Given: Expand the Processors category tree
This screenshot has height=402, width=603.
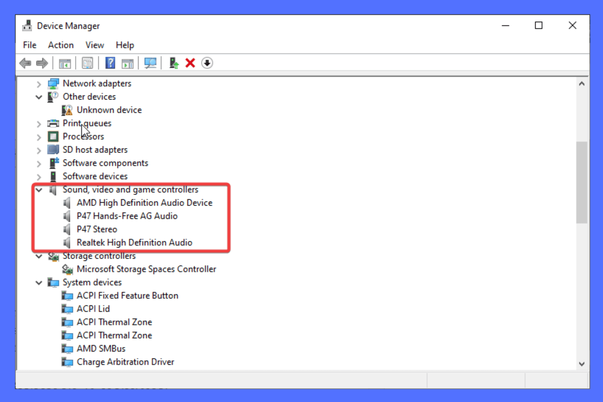Looking at the screenshot, I should coord(39,136).
